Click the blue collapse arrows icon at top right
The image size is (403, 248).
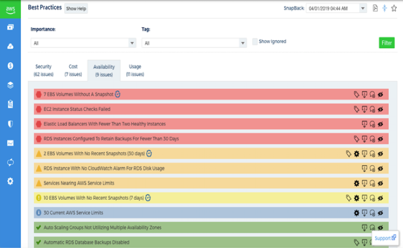pyautogui.click(x=384, y=8)
